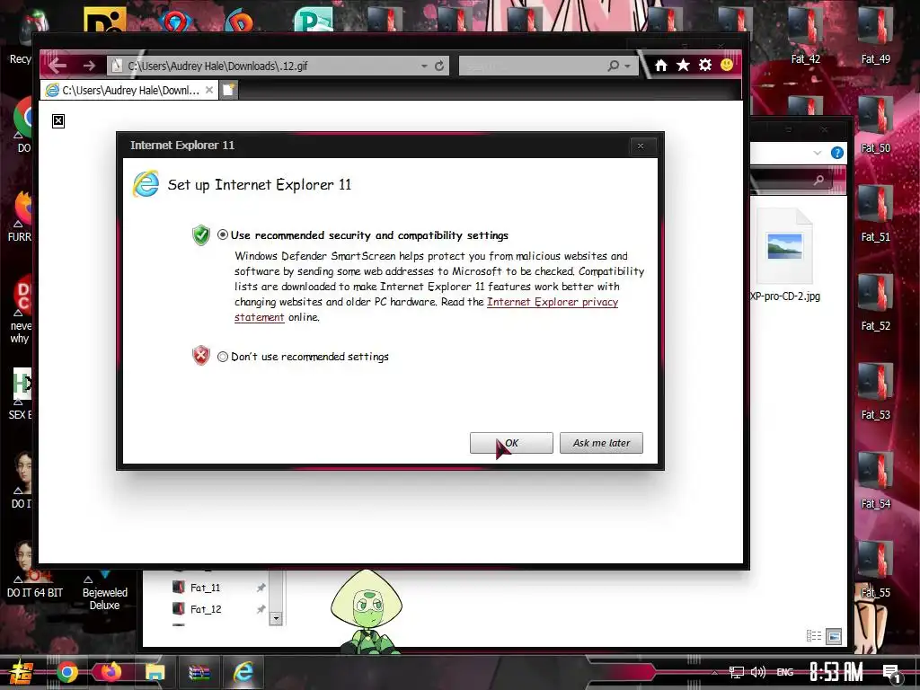Show hidden tray icons chevron
This screenshot has height=690, width=920.
714,673
